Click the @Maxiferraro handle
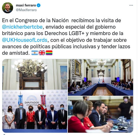The image size is (138, 135). click(26, 10)
